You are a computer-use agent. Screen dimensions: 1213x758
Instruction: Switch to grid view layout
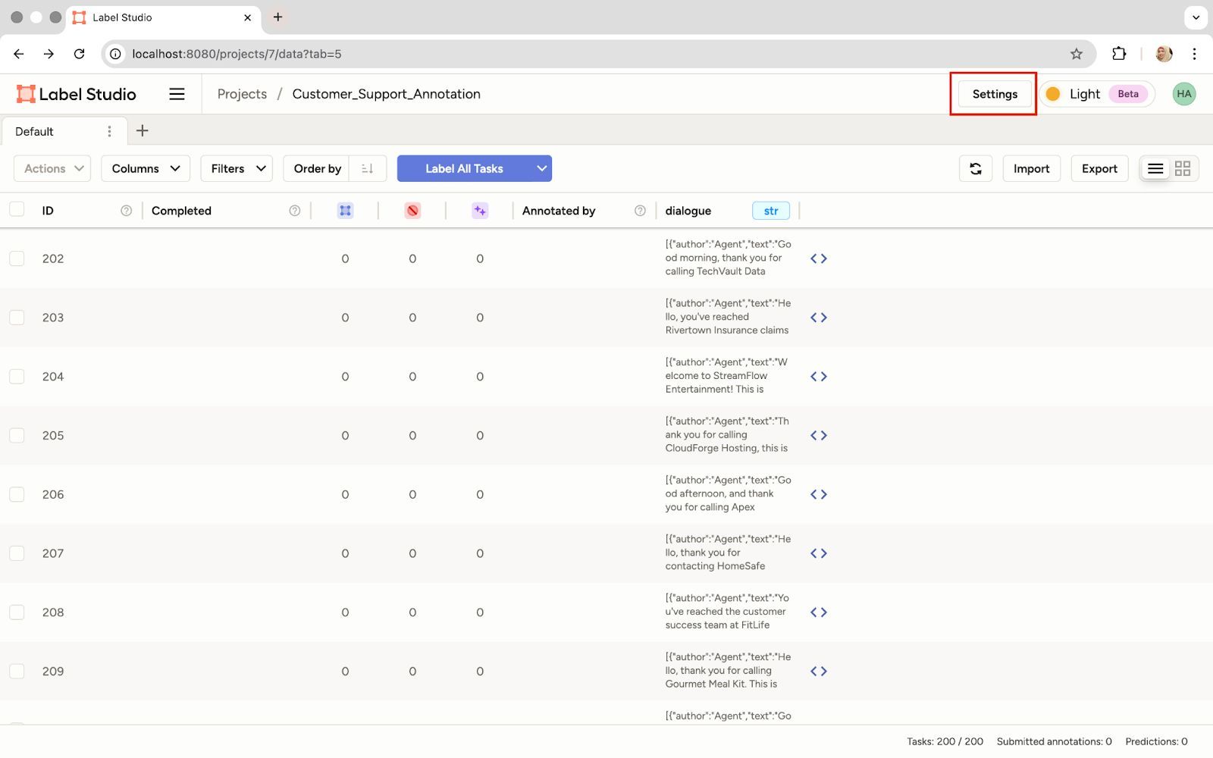1182,168
